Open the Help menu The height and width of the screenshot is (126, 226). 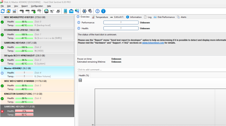(x=49, y=6)
